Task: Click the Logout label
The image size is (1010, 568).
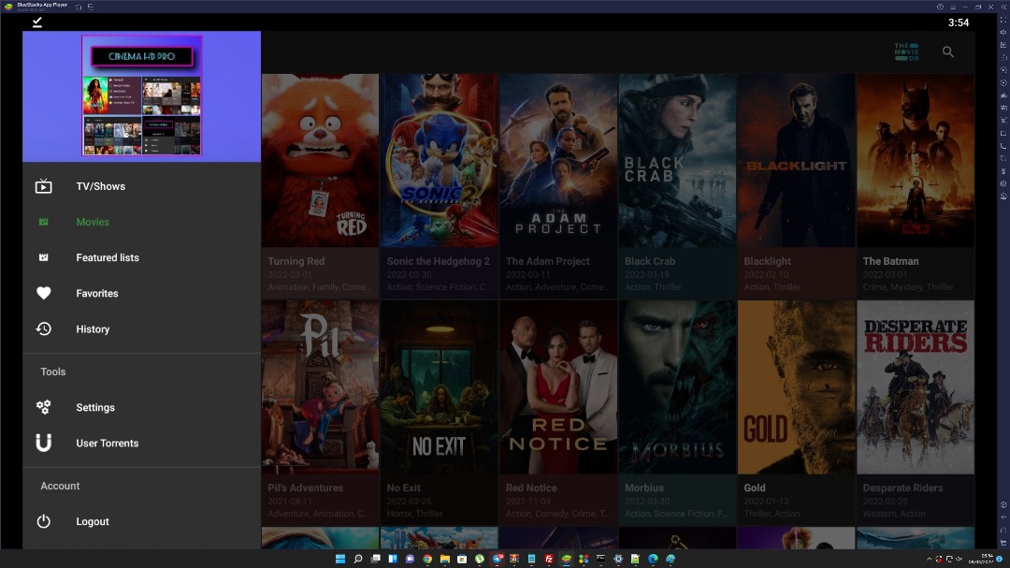Action: [x=93, y=521]
